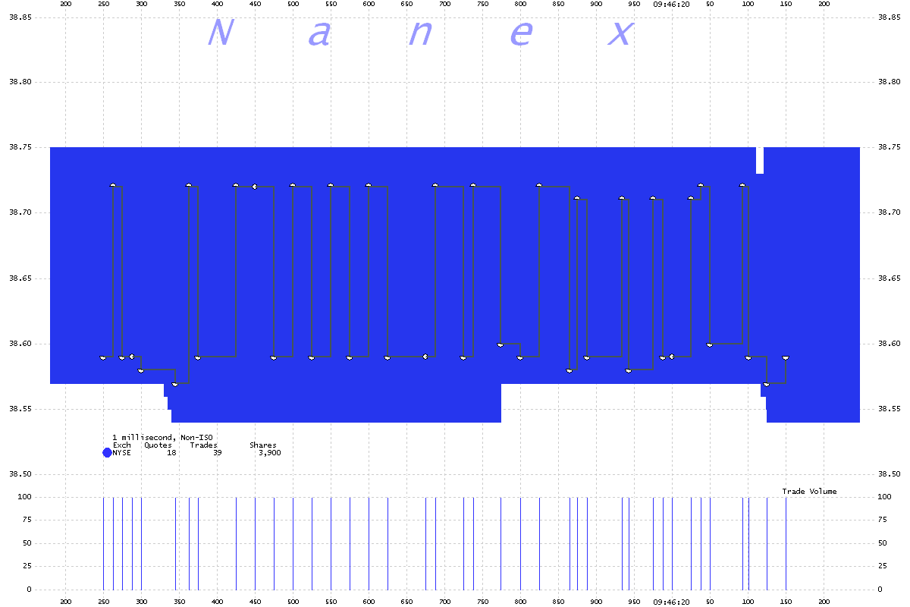Click the lowest trade marker at 38.57 on left
Viewport: 910px width, 607px height.
pos(175,385)
